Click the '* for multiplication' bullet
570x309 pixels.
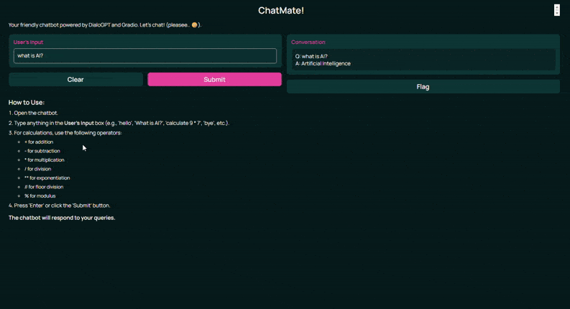point(44,160)
